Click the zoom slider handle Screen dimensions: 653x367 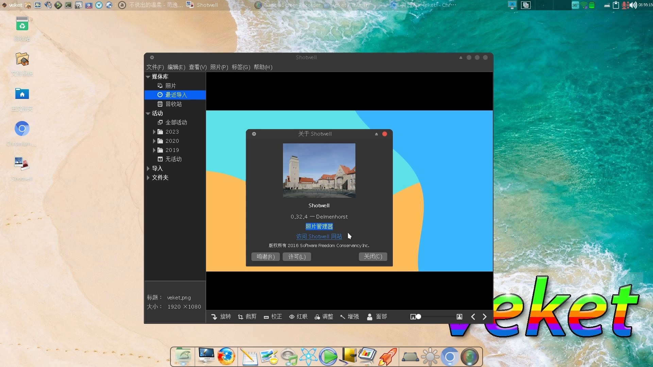coord(419,317)
